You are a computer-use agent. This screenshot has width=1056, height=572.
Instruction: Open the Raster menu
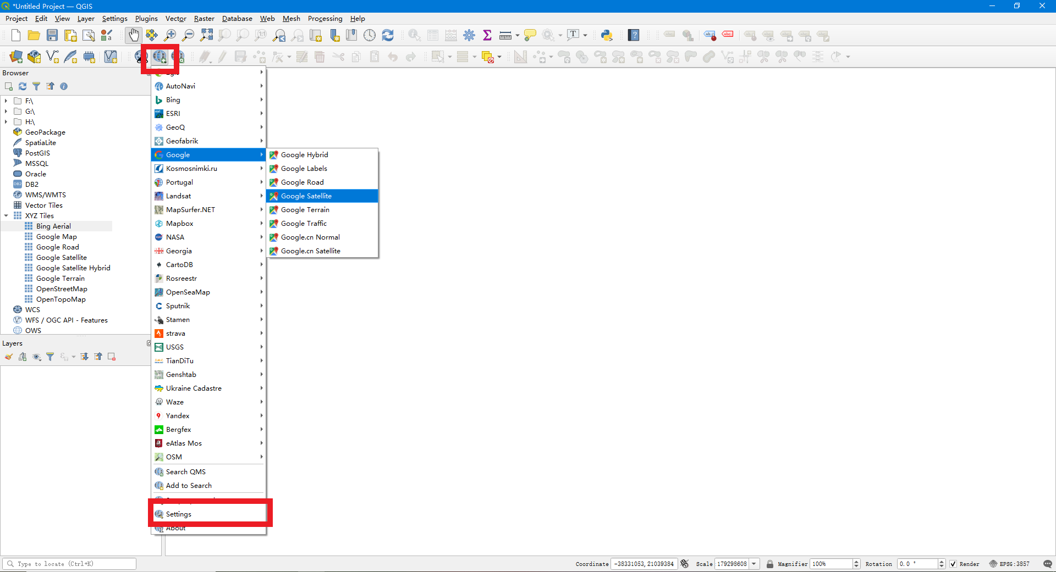point(204,19)
